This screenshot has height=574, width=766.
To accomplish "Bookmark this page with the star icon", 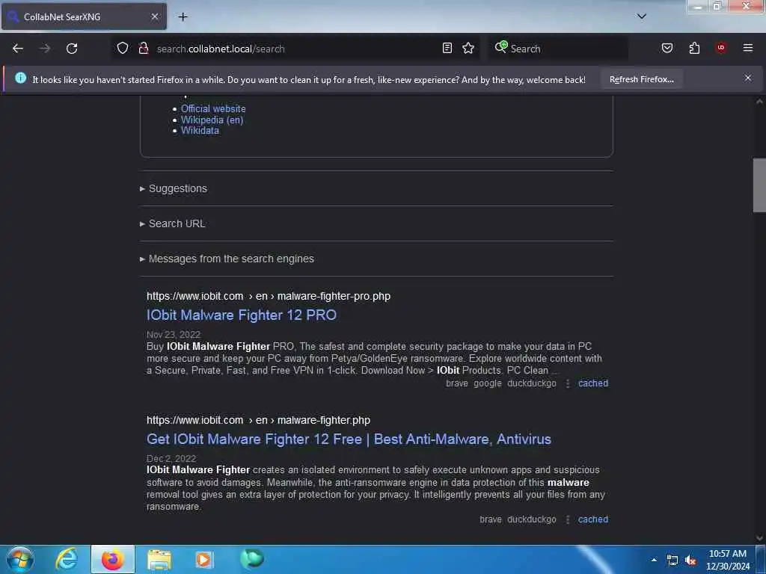I will tap(468, 49).
